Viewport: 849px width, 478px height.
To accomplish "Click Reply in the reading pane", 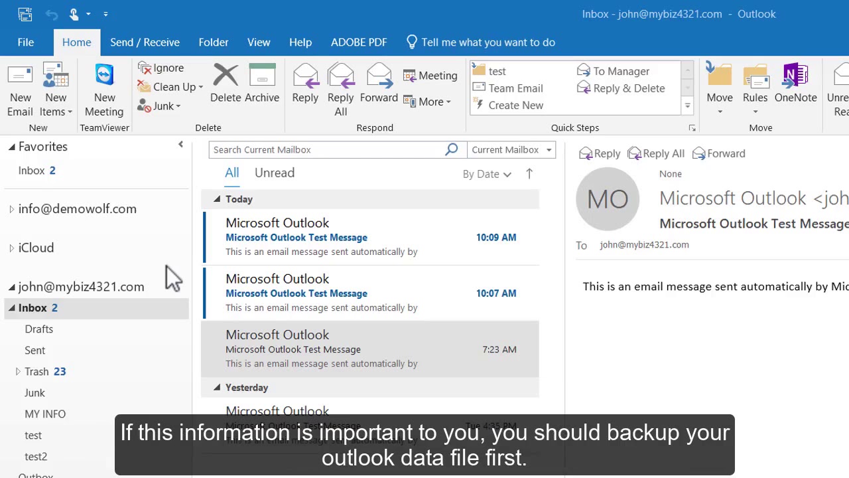I will point(600,153).
